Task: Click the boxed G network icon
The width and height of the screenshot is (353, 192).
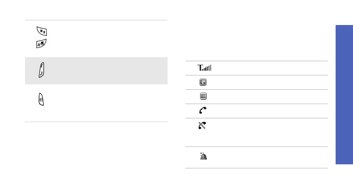Action: [x=203, y=83]
